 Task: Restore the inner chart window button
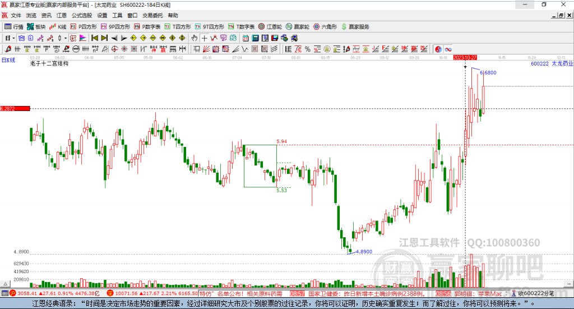pyautogui.click(x=561, y=15)
